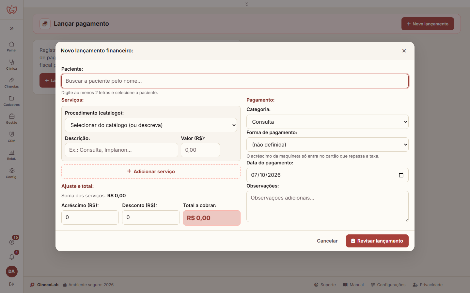Open the Categoria dropdown showing Consulta
Image resolution: width=470 pixels, height=293 pixels.
point(327,122)
